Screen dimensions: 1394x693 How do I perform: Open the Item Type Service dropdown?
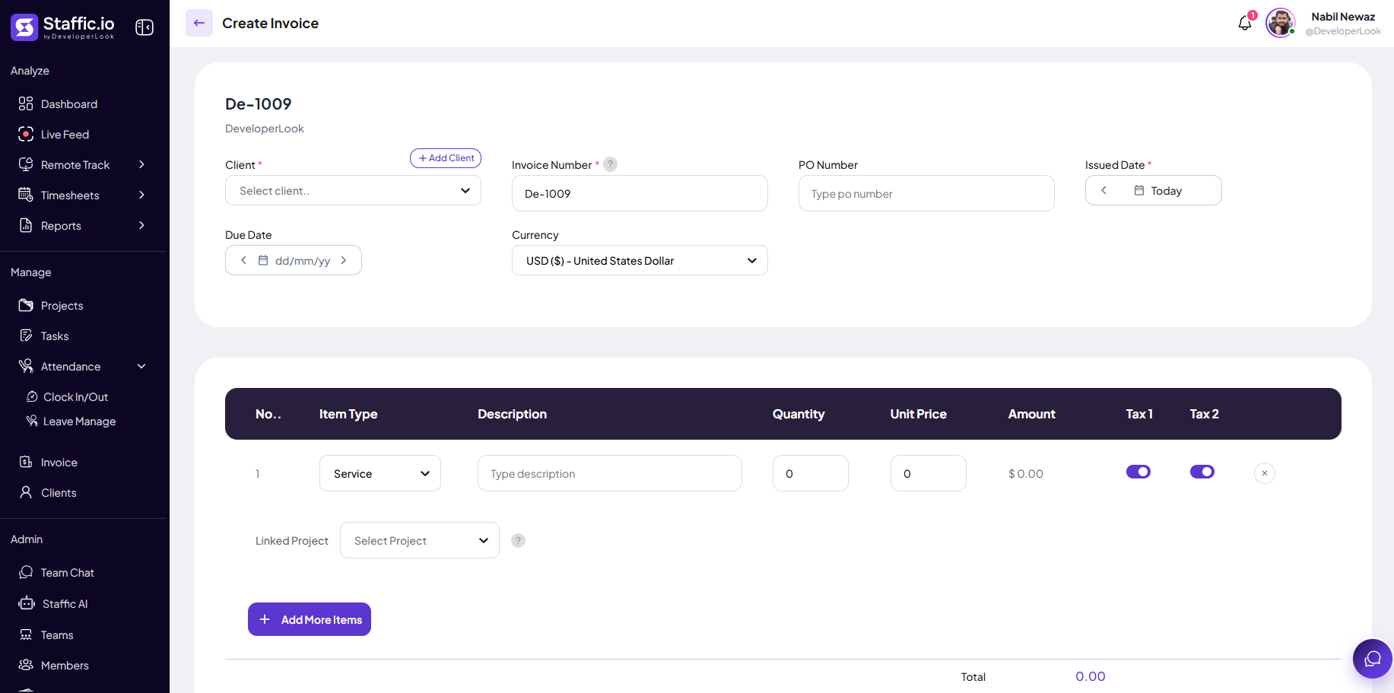pyautogui.click(x=380, y=473)
